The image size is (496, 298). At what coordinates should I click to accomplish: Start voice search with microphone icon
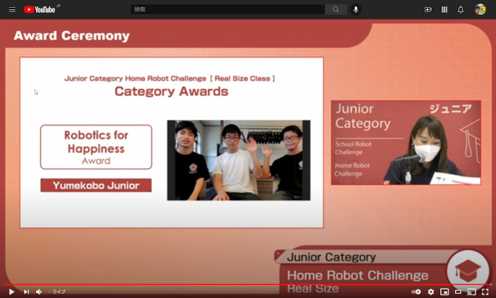pyautogui.click(x=356, y=9)
